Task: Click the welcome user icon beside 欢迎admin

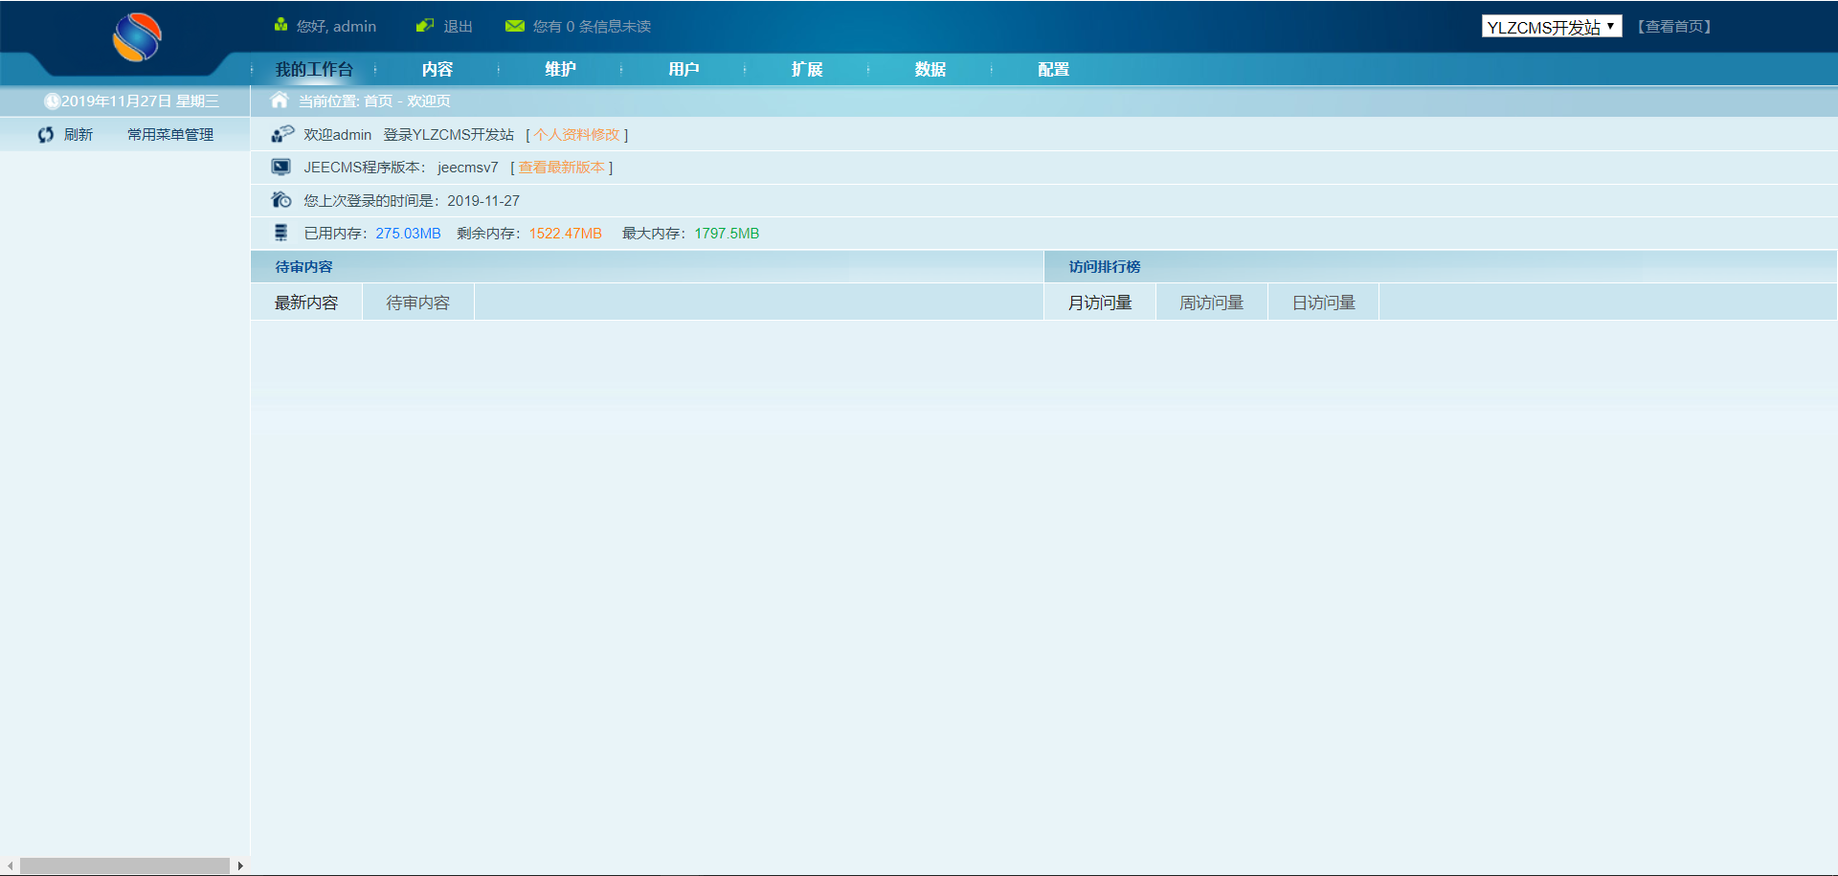Action: point(282,134)
